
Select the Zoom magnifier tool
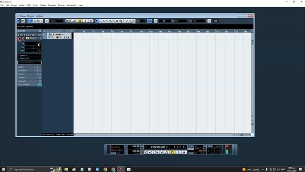point(113,21)
